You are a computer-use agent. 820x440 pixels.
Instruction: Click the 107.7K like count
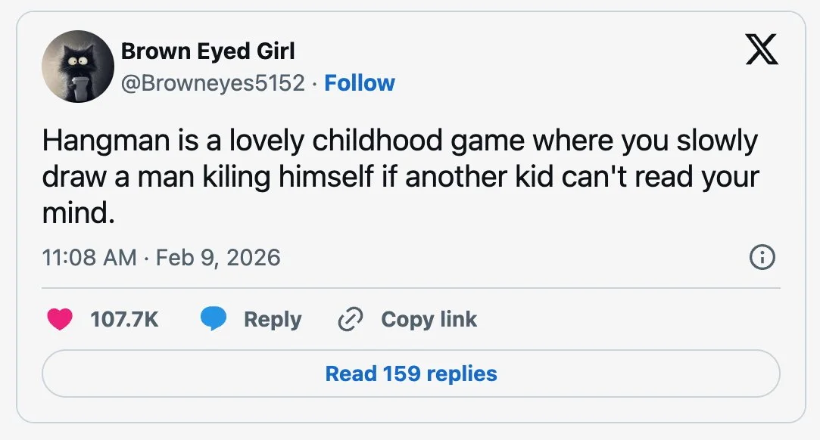tap(124, 320)
